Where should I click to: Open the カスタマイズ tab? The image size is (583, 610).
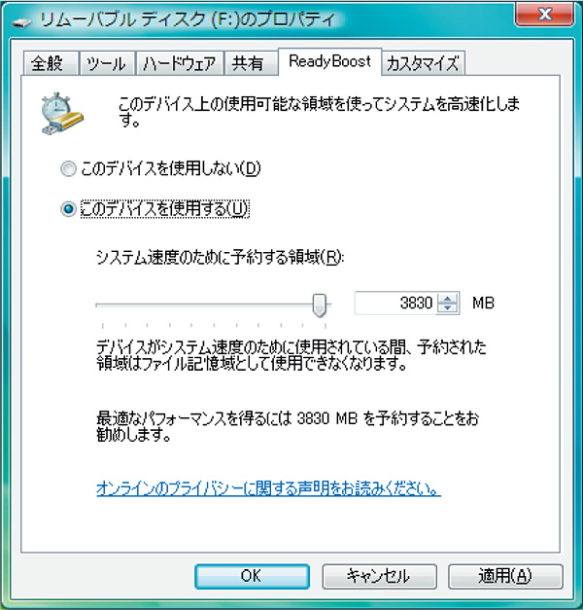(424, 63)
